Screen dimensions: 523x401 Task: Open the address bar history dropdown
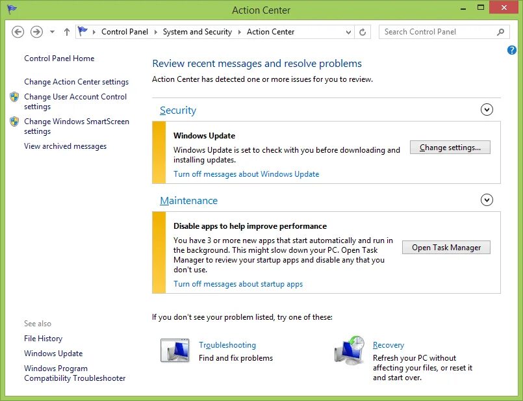[x=348, y=32]
